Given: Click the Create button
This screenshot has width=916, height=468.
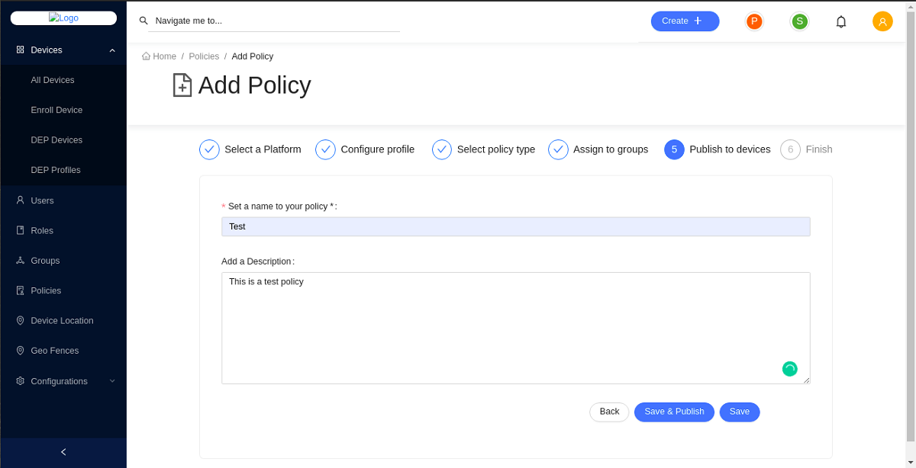Looking at the screenshot, I should (x=685, y=21).
